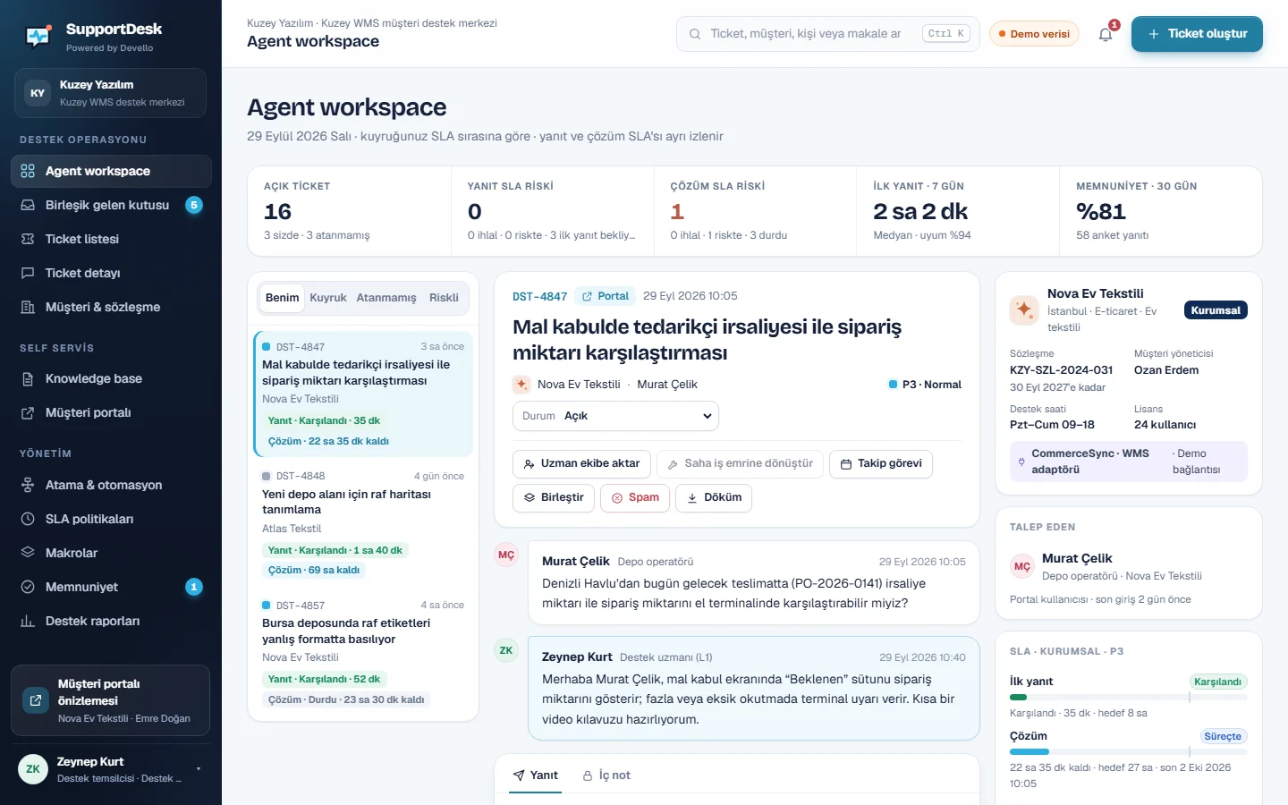Click the Çözüm SLA riski stat card
The width and height of the screenshot is (1288, 805).
(755, 211)
